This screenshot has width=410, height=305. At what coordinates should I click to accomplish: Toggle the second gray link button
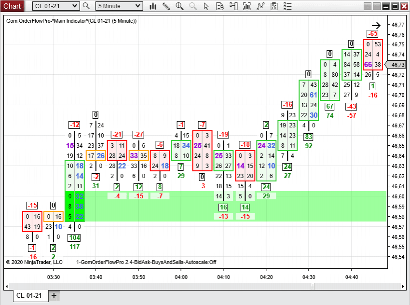tap(377, 6)
